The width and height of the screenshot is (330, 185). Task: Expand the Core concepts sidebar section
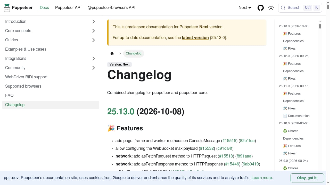94,31
